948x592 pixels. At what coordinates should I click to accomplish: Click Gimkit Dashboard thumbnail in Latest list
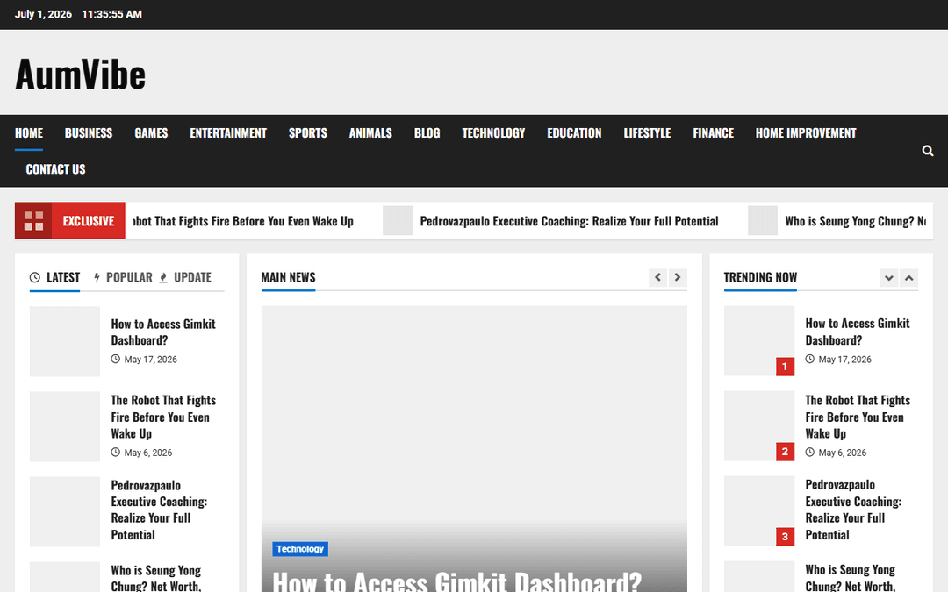(65, 341)
